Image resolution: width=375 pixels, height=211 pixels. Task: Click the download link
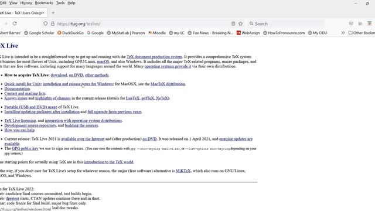tap(59, 75)
